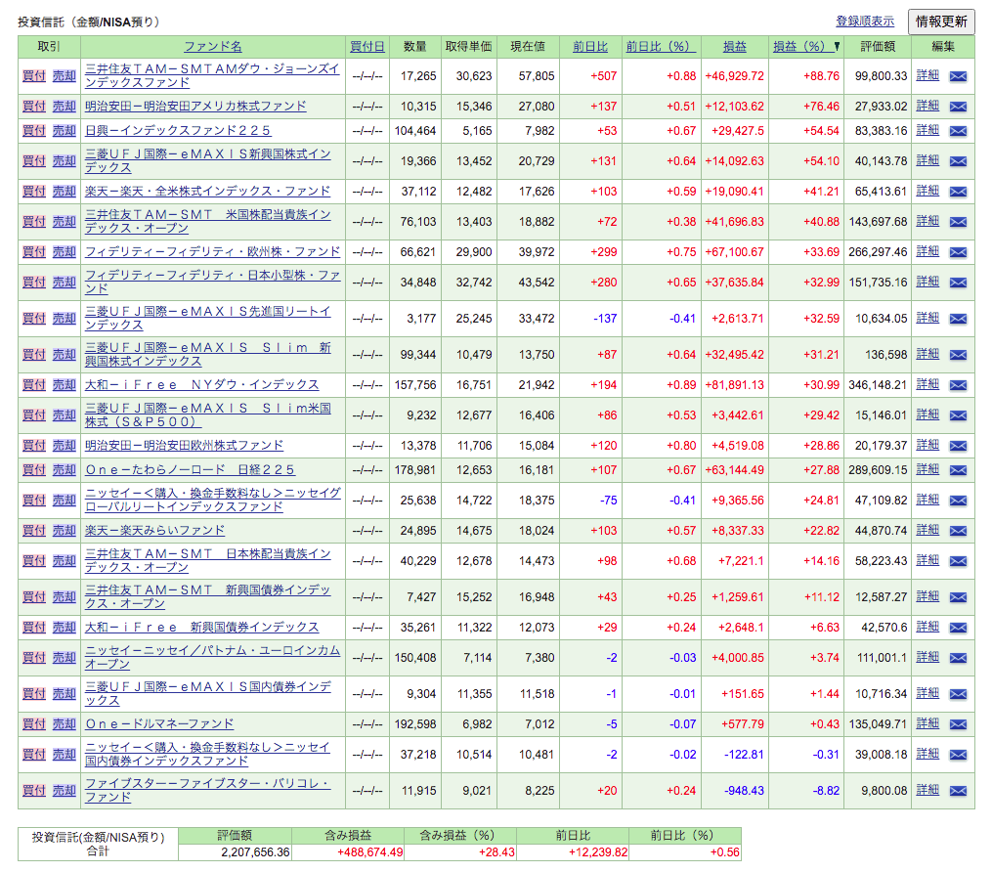
Task: Open 詳細 for パトナム・ユーロインカム row
Action: click(927, 657)
